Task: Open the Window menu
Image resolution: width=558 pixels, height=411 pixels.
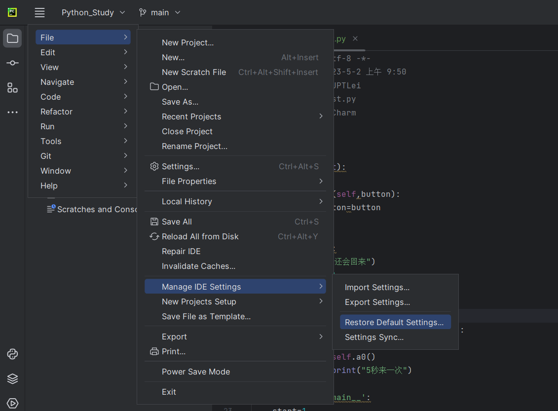Action: [x=83, y=171]
